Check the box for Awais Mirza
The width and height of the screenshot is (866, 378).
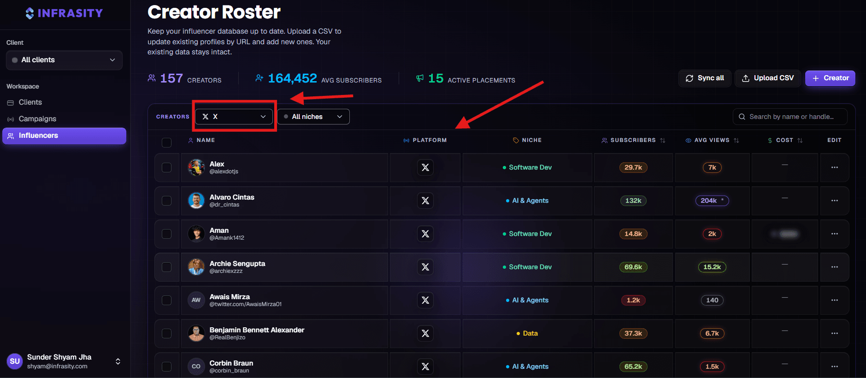click(x=167, y=300)
